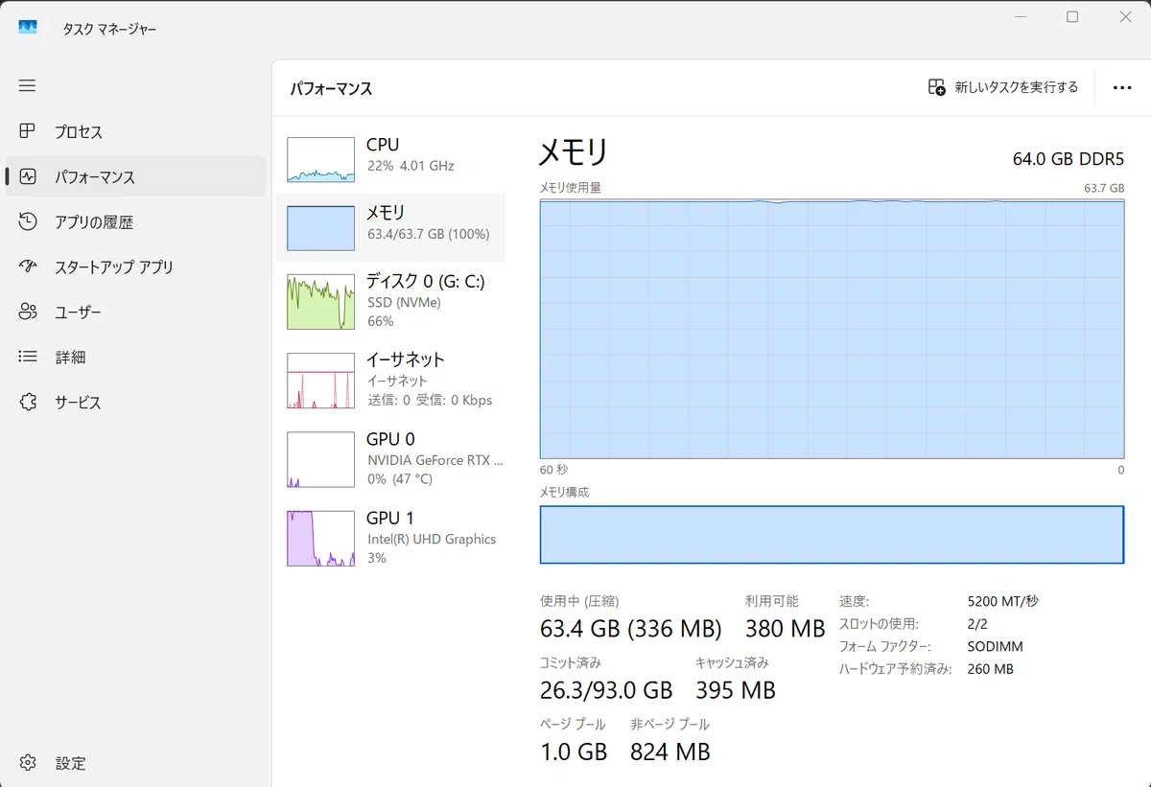Click the 詳細 list icon
The image size is (1151, 787).
(27, 357)
